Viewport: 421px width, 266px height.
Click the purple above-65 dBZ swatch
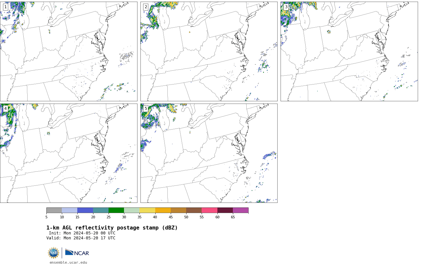(240, 210)
